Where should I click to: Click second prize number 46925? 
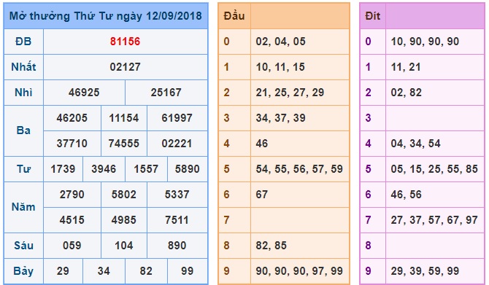(x=84, y=93)
